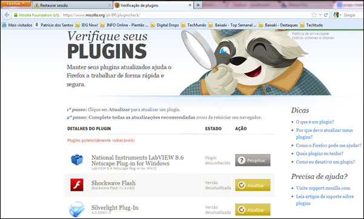Click the Shockwave Flash plugin name
The image size is (364, 219).
pos(113,183)
